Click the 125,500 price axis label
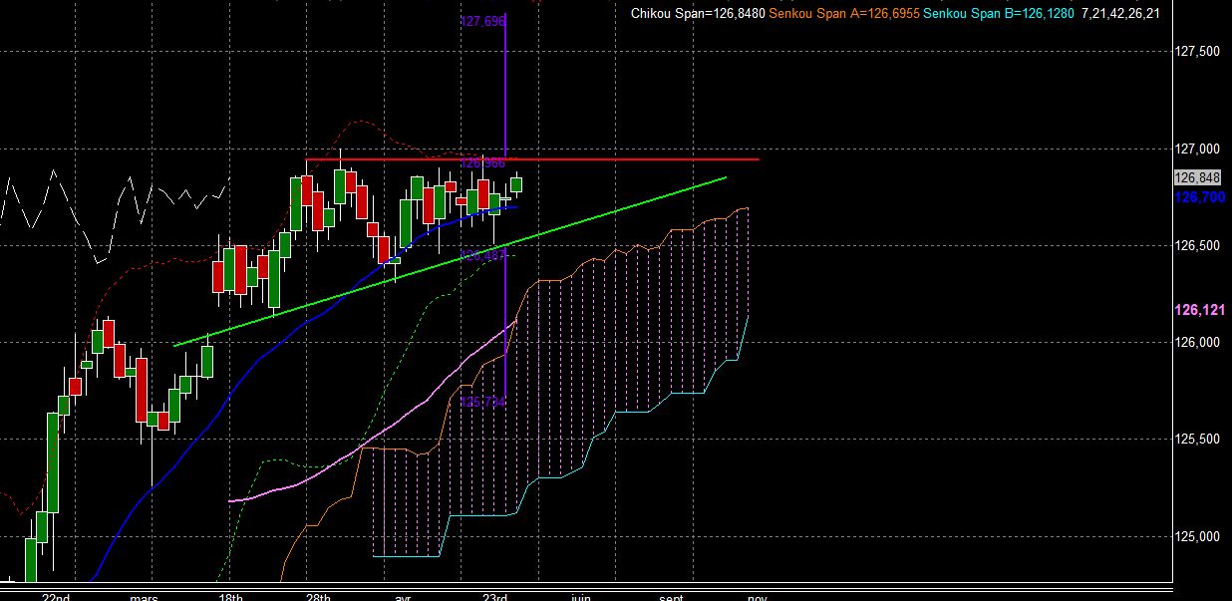This screenshot has width=1232, height=601. [x=1198, y=439]
